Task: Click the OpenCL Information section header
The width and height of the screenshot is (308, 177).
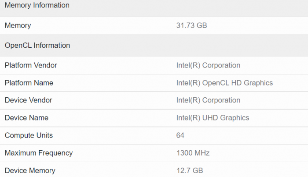Action: 37,46
